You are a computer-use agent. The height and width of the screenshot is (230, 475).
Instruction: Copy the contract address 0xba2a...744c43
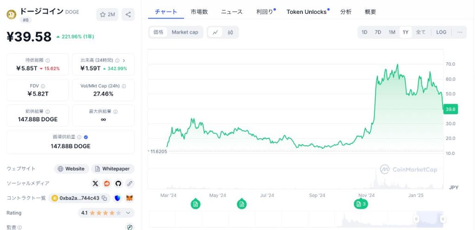(x=104, y=198)
